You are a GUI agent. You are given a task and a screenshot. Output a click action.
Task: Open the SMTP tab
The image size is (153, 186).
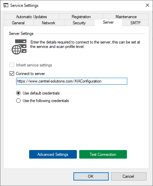click(136, 23)
